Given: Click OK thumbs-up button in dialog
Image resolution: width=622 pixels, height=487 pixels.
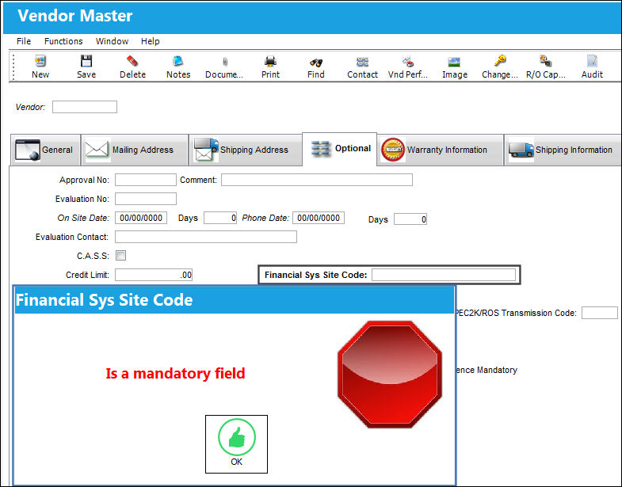Looking at the screenshot, I should [236, 444].
